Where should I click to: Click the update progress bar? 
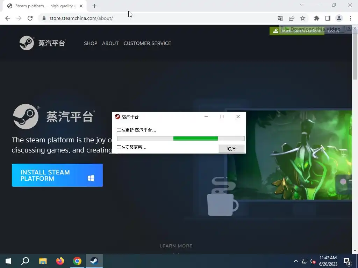pos(181,138)
